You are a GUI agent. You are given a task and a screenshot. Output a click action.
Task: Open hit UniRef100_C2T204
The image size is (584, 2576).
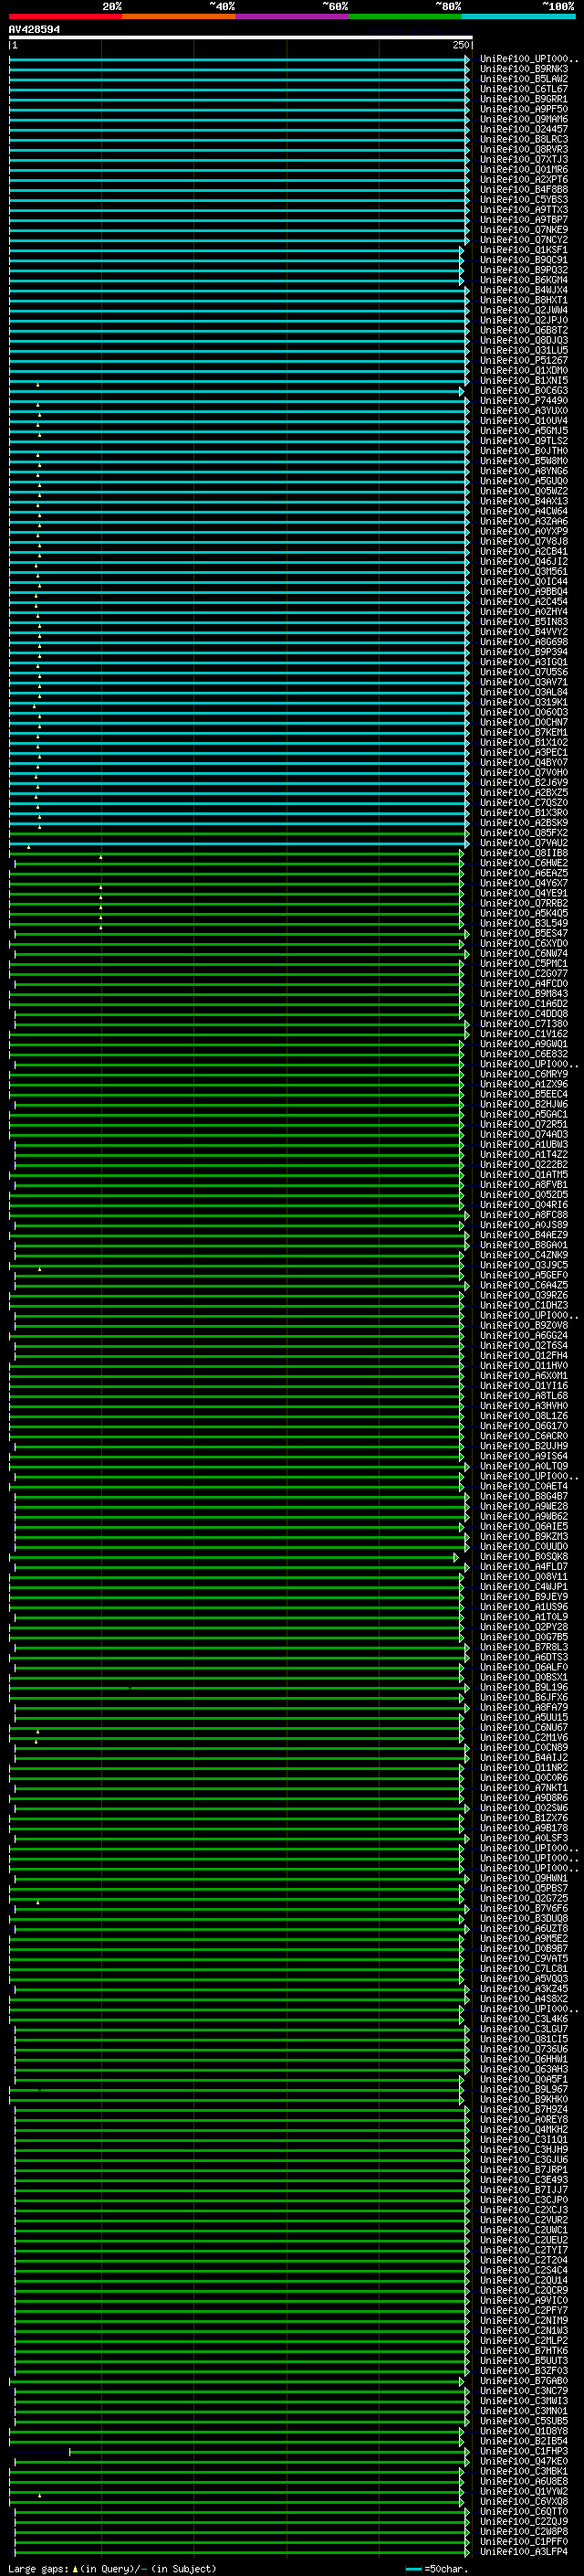click(524, 2261)
